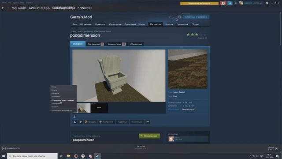282x159 pixels.
Task: Switch to the Обсуждения hub tab
Action: coord(86,24)
